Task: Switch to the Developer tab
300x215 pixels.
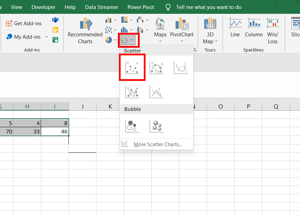Action: [x=44, y=7]
